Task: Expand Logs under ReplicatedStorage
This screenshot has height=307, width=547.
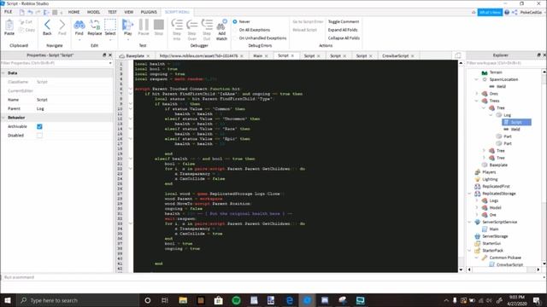Action: click(x=477, y=200)
